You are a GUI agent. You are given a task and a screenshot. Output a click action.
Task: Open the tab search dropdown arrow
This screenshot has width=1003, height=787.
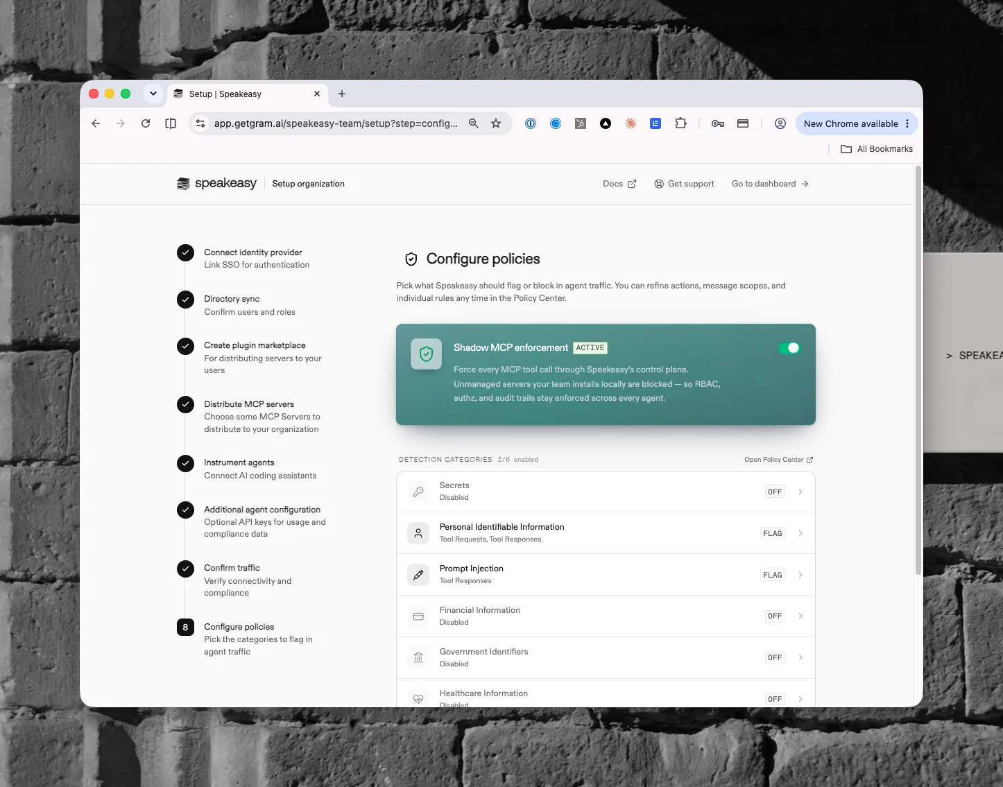click(x=153, y=94)
